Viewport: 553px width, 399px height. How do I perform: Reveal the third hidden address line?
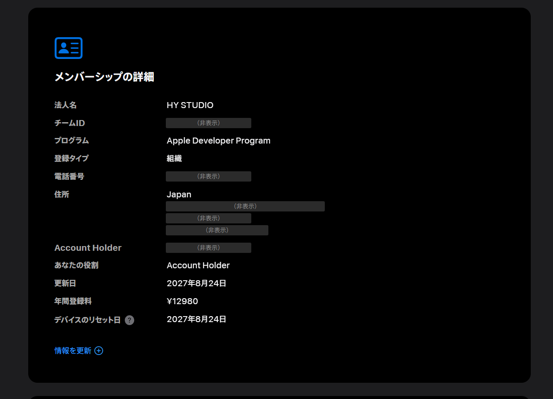coord(217,230)
